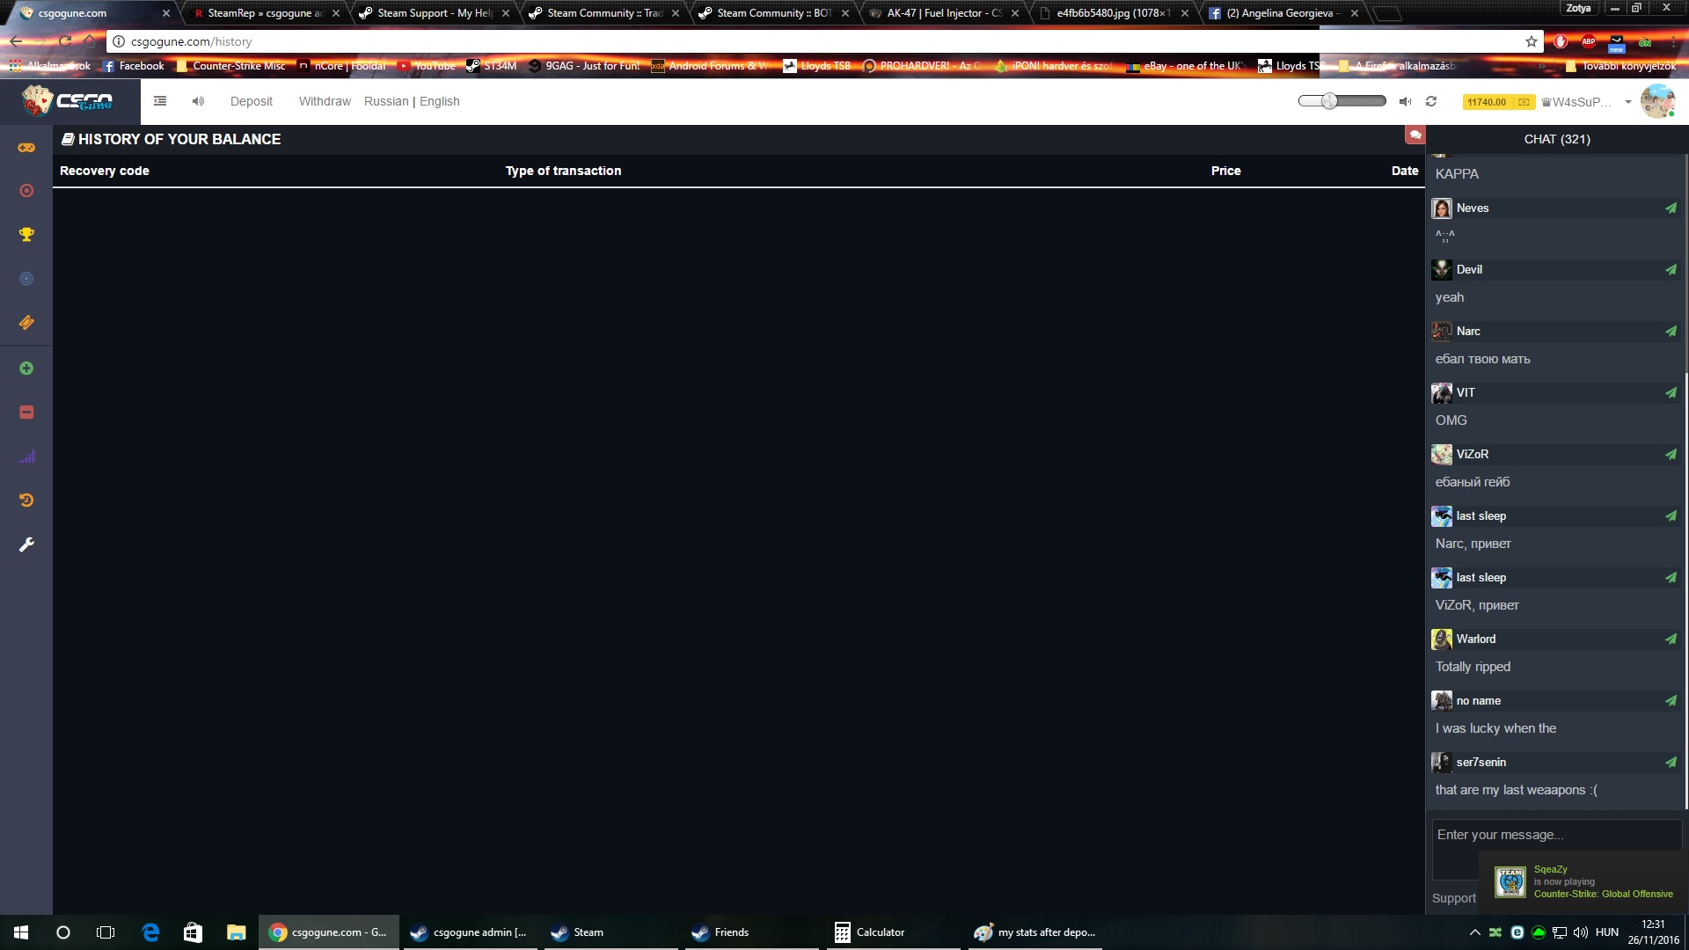This screenshot has width=1689, height=950.
Task: Expand the W4sSuP user dropdown arrow
Action: tap(1628, 103)
